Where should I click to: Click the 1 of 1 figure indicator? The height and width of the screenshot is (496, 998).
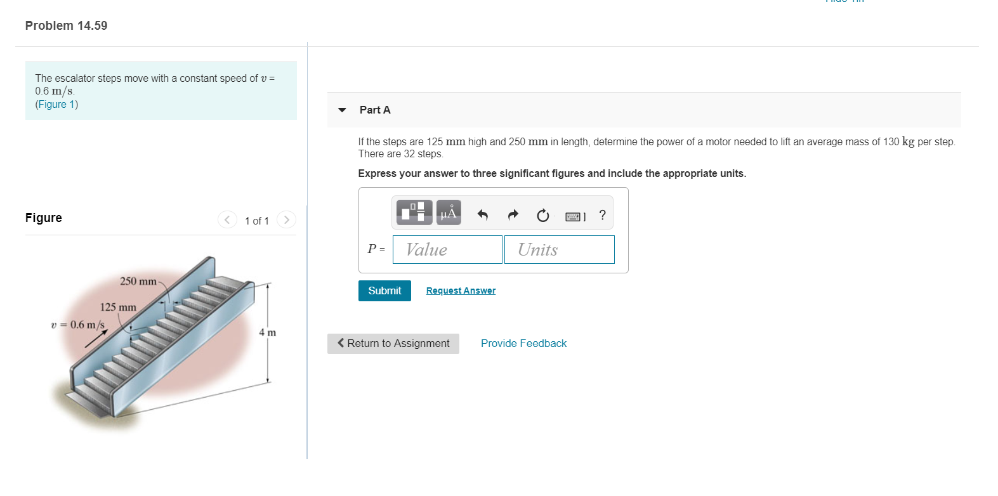[x=256, y=220]
